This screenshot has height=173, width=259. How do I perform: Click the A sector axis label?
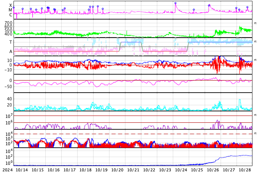11,51
